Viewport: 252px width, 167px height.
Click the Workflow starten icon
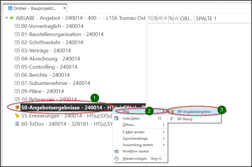[x=117, y=151]
